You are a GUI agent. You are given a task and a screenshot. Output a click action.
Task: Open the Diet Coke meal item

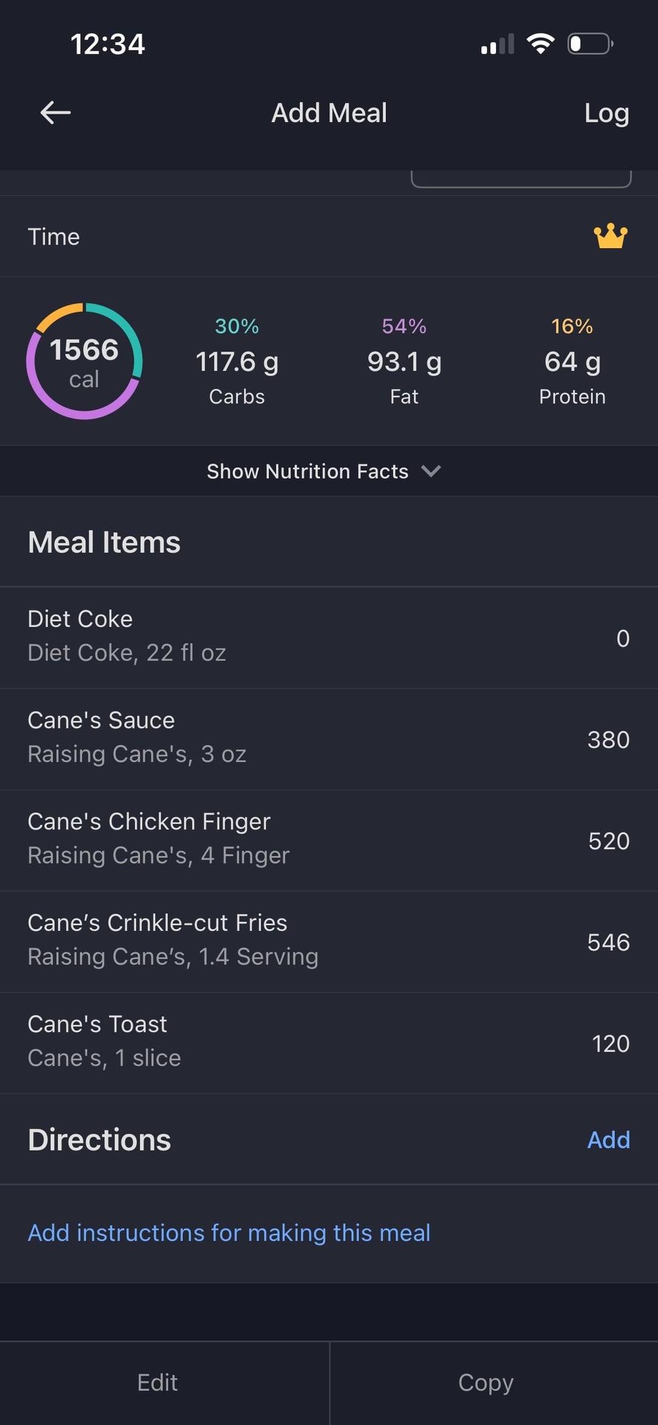tap(329, 637)
